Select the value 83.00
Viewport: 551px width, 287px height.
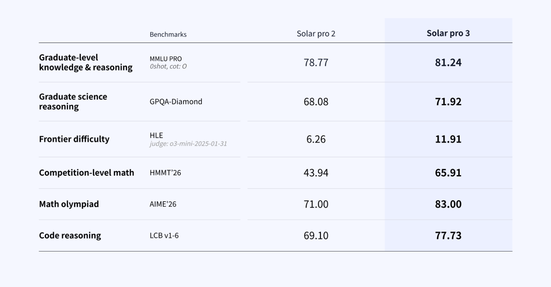(448, 204)
